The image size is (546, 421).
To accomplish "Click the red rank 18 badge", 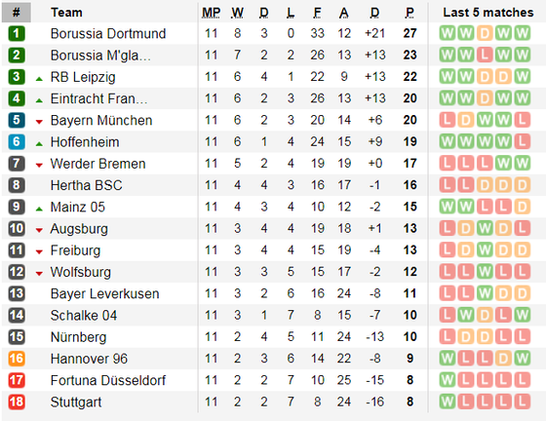I will (17, 402).
